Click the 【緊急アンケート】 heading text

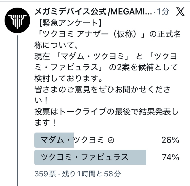(x=68, y=23)
